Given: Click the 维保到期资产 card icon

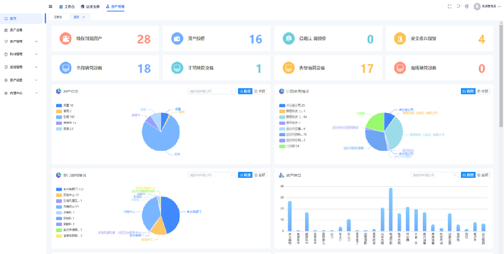Looking at the screenshot, I should tap(65, 39).
